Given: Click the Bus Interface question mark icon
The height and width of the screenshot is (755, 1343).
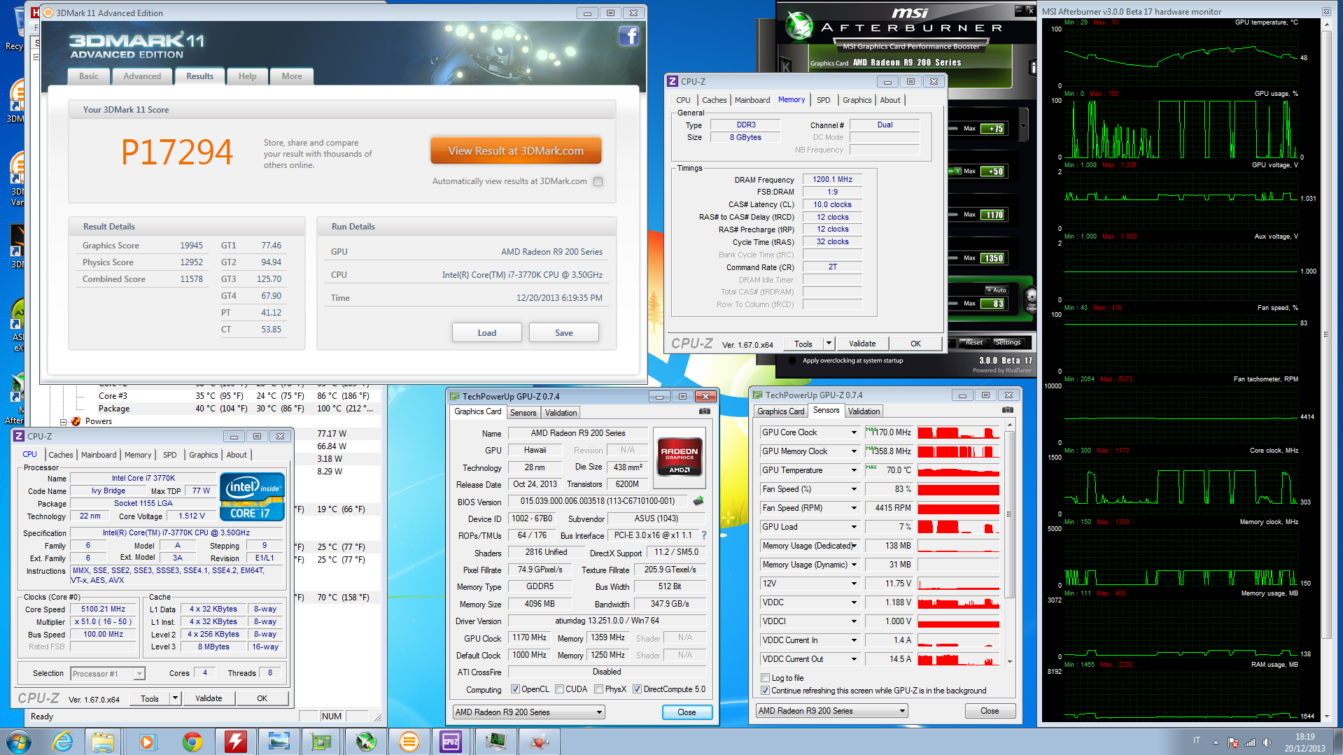Looking at the screenshot, I should coord(704,535).
